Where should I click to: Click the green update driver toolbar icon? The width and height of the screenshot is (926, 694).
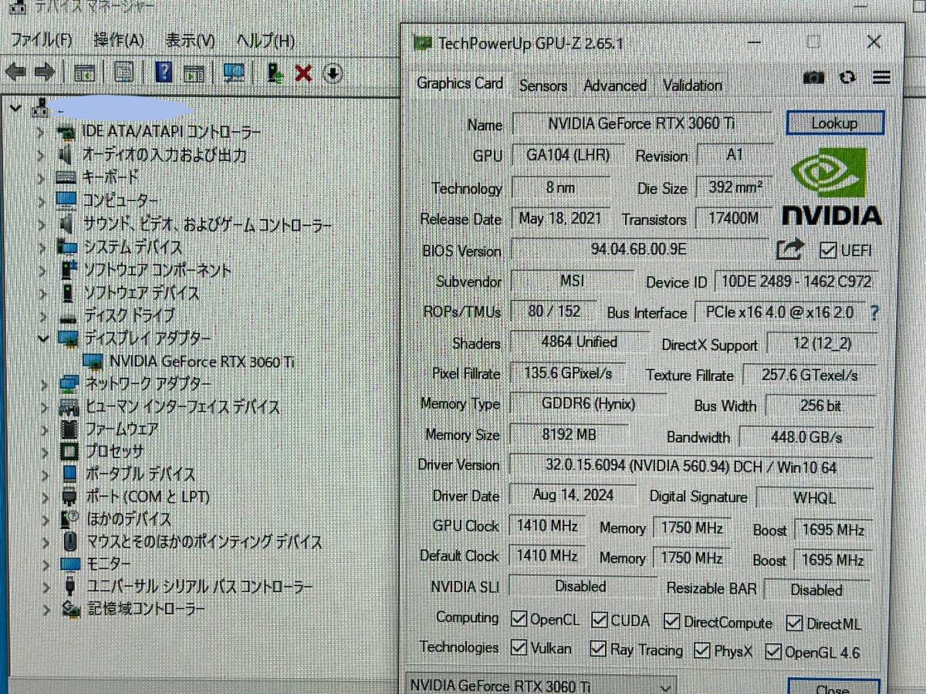(274, 73)
